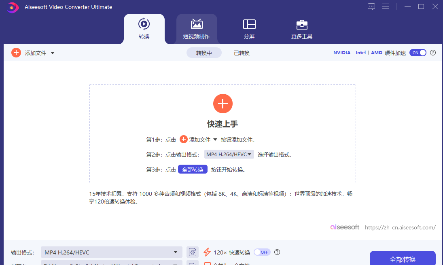Switch to the 已转换 tab
Image resolution: width=443 pixels, height=265 pixels.
point(242,53)
